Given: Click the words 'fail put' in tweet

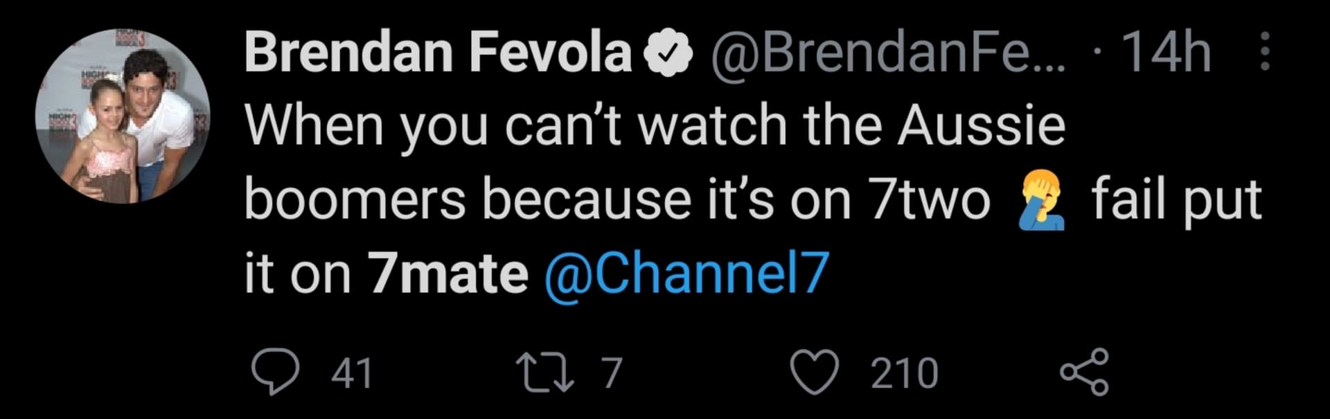Looking at the screenshot, I should pyautogui.click(x=1176, y=200).
